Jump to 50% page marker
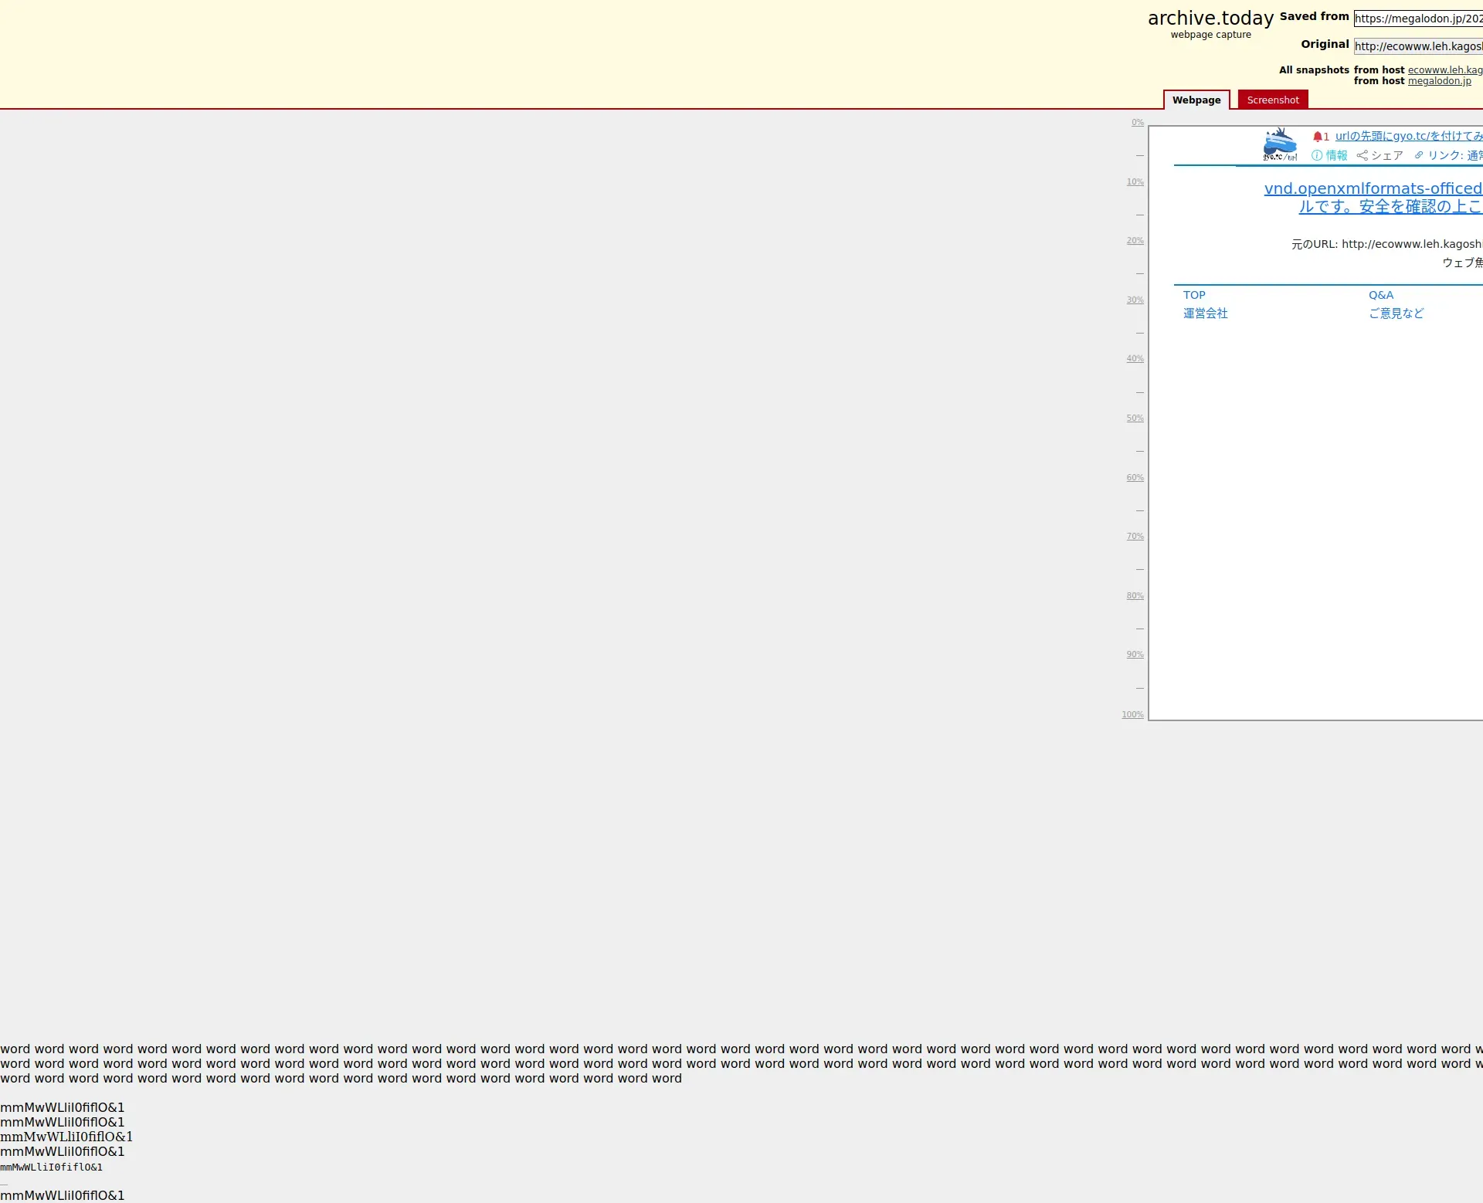The width and height of the screenshot is (1483, 1203). 1135,419
